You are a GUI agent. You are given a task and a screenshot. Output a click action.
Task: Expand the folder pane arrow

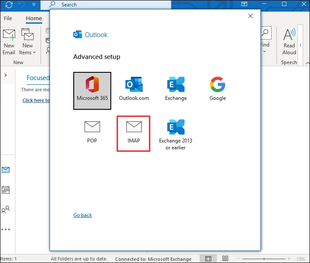coord(6,75)
